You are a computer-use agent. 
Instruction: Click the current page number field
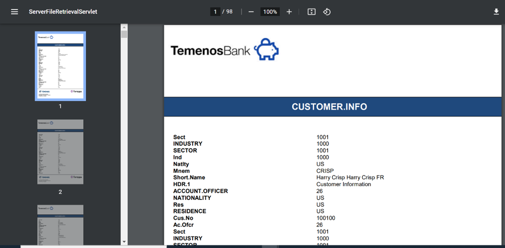click(x=215, y=12)
